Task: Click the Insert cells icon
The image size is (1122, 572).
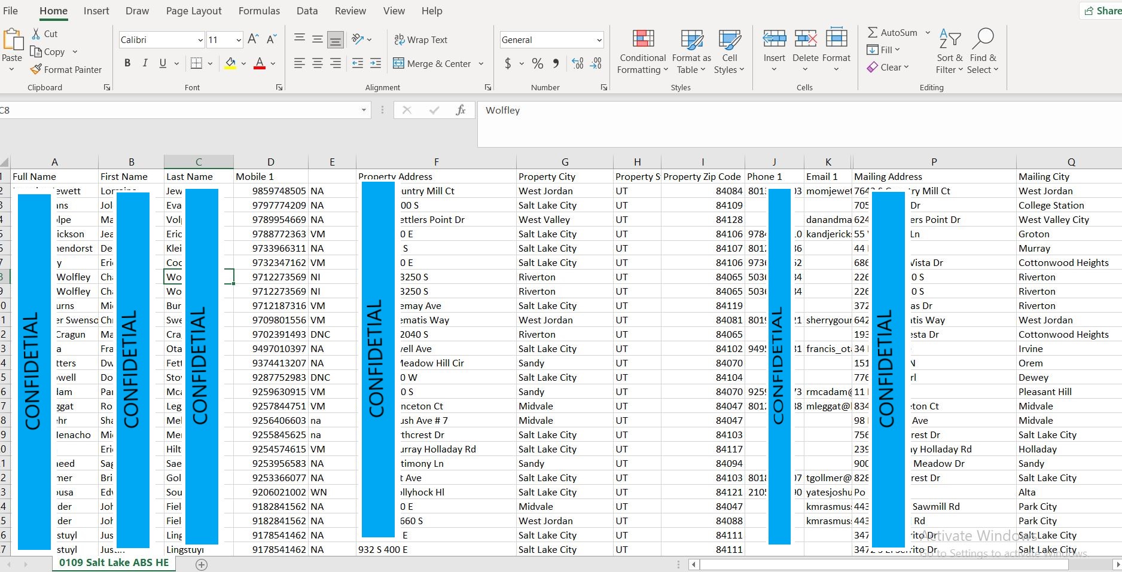Action: pos(774,38)
